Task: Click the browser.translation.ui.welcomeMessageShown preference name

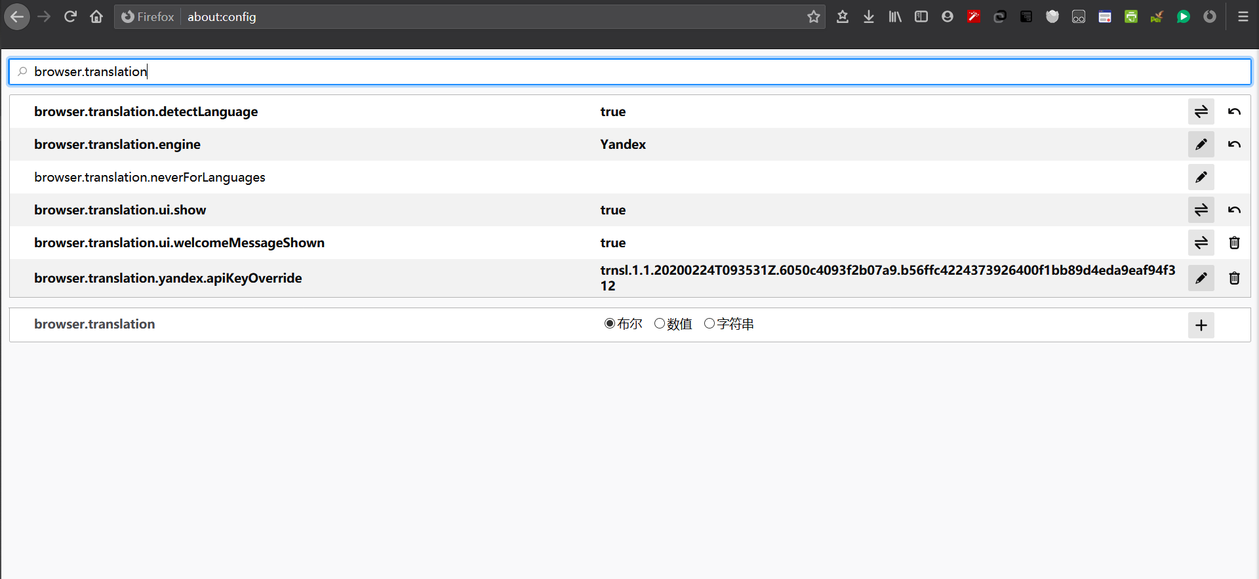Action: [x=179, y=243]
